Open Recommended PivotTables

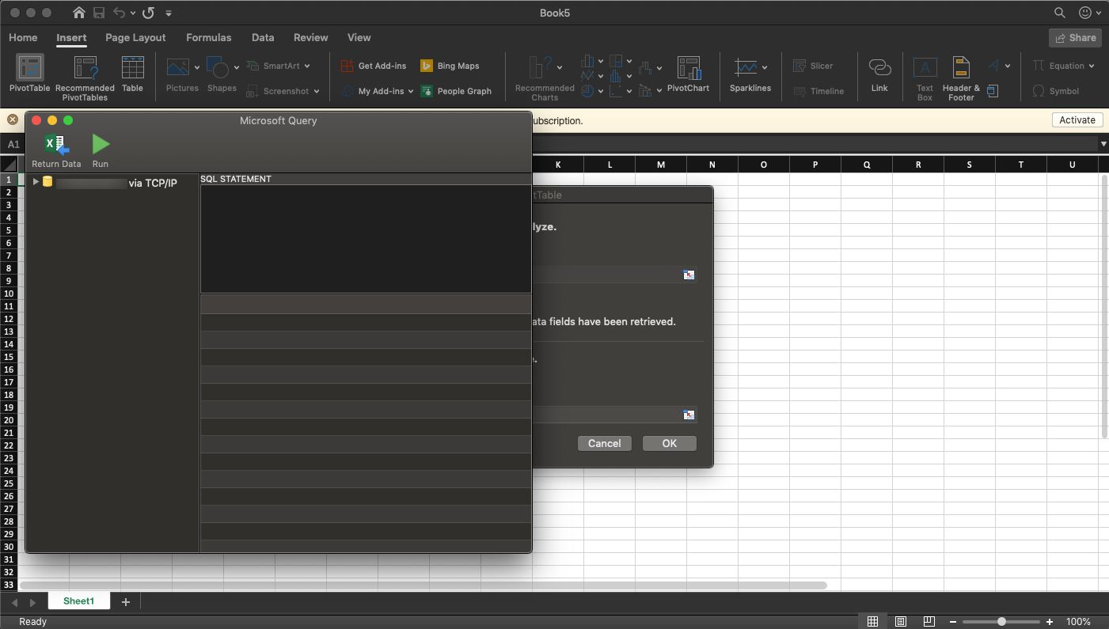85,75
